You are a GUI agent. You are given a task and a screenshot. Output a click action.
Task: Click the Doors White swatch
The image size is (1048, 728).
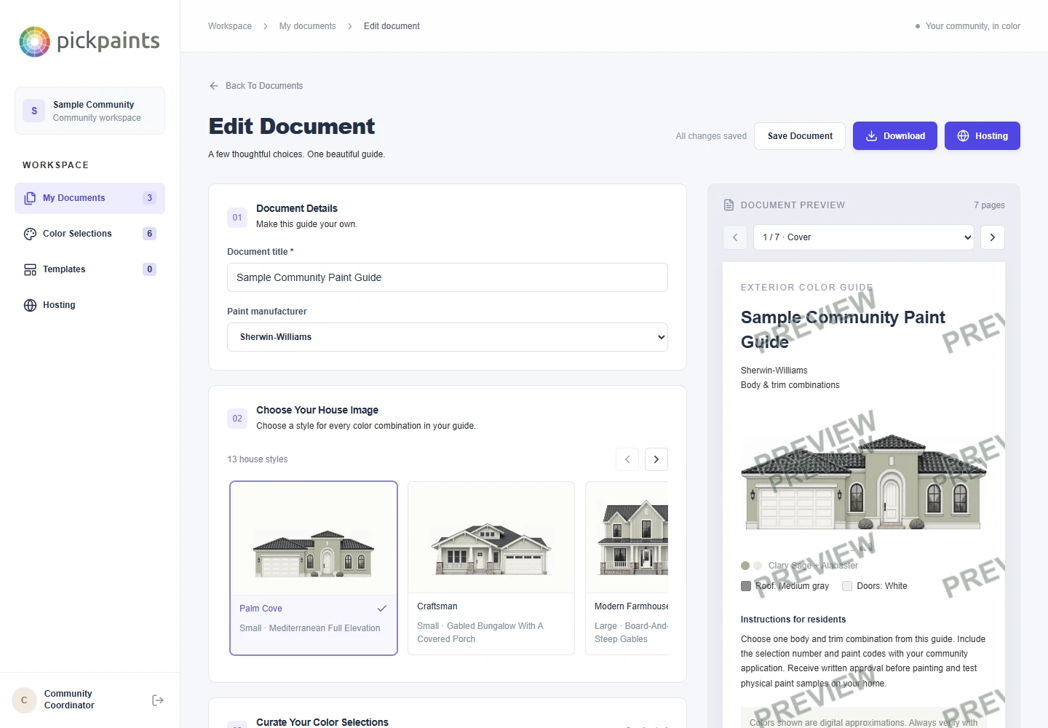pos(847,586)
